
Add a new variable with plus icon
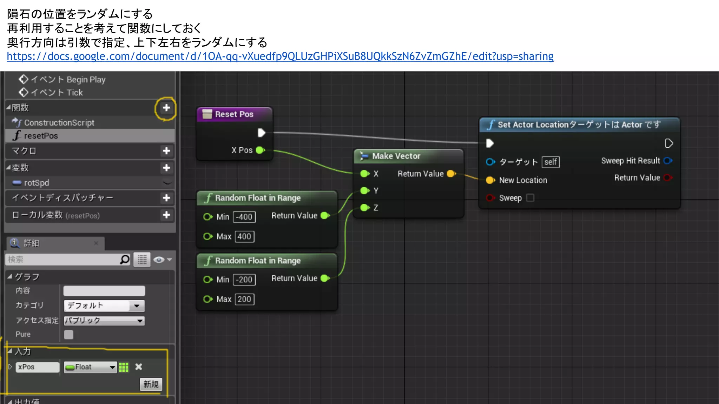pyautogui.click(x=166, y=168)
